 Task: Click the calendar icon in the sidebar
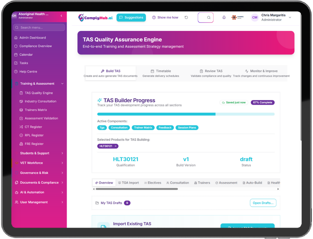[x=16, y=55]
